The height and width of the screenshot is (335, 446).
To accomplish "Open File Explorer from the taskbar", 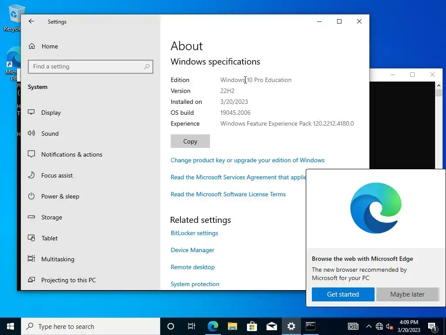I will (233, 326).
